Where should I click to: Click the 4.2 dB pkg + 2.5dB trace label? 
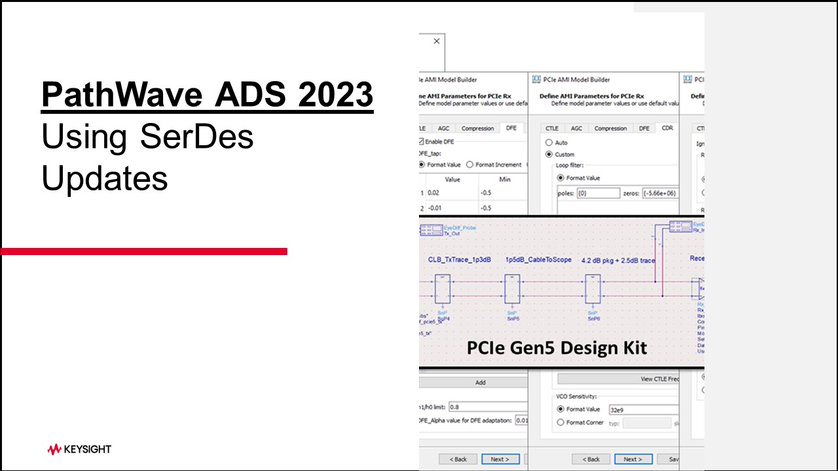pos(618,260)
